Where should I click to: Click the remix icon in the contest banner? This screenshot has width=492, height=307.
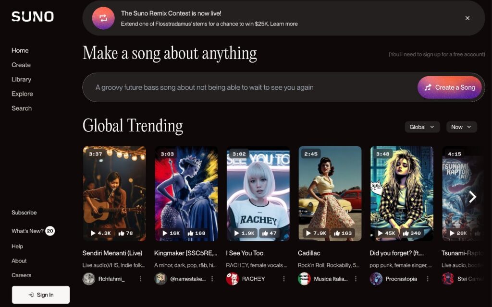tap(103, 19)
